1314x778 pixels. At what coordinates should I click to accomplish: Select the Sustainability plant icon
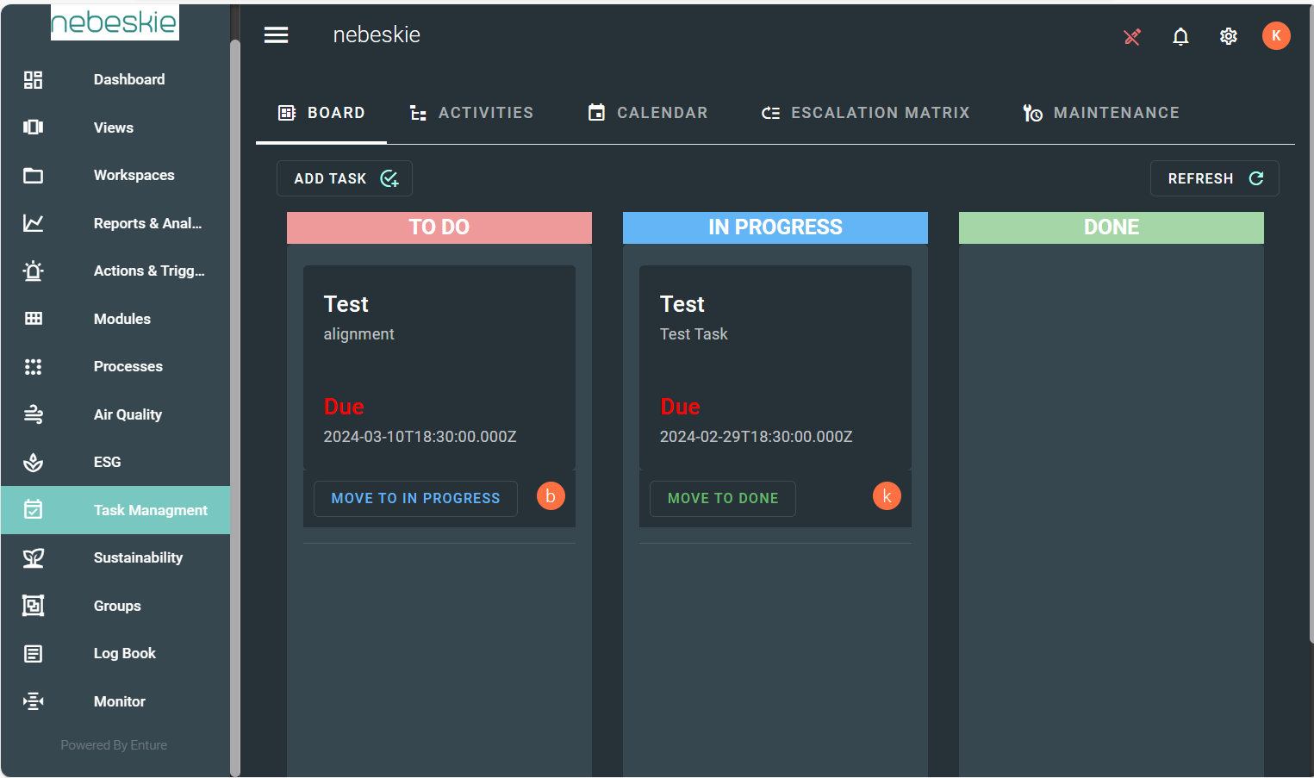click(34, 558)
